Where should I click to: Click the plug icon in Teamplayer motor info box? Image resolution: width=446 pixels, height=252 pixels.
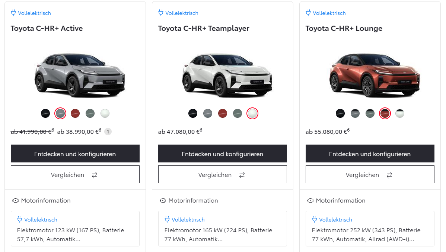point(167,220)
